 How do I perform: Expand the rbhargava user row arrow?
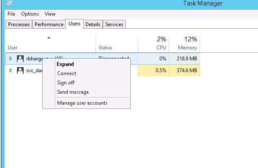(x=11, y=59)
